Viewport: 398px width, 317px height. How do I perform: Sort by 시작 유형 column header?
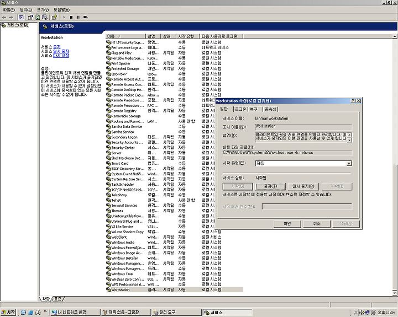tap(188, 36)
